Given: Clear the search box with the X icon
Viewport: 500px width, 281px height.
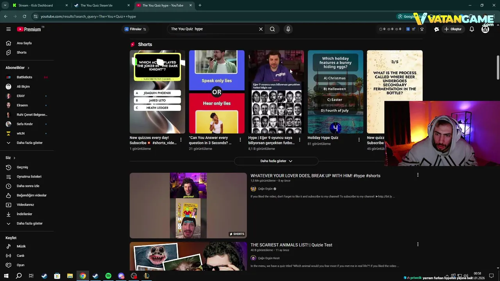Looking at the screenshot, I should (261, 29).
